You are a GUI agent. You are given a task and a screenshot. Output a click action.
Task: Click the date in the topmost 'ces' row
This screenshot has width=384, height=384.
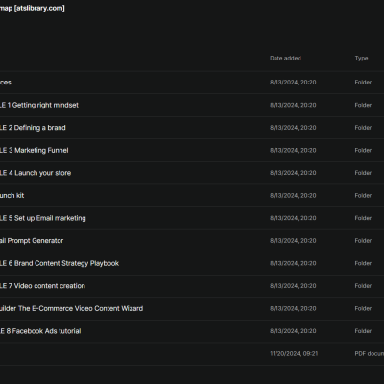coord(293,83)
